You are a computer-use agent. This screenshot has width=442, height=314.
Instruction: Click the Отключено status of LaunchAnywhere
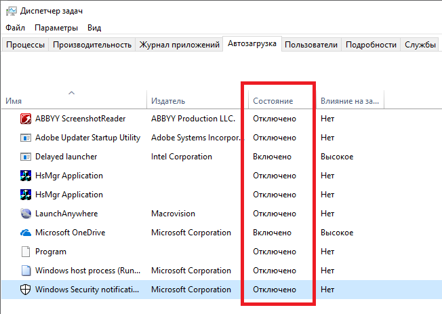275,214
